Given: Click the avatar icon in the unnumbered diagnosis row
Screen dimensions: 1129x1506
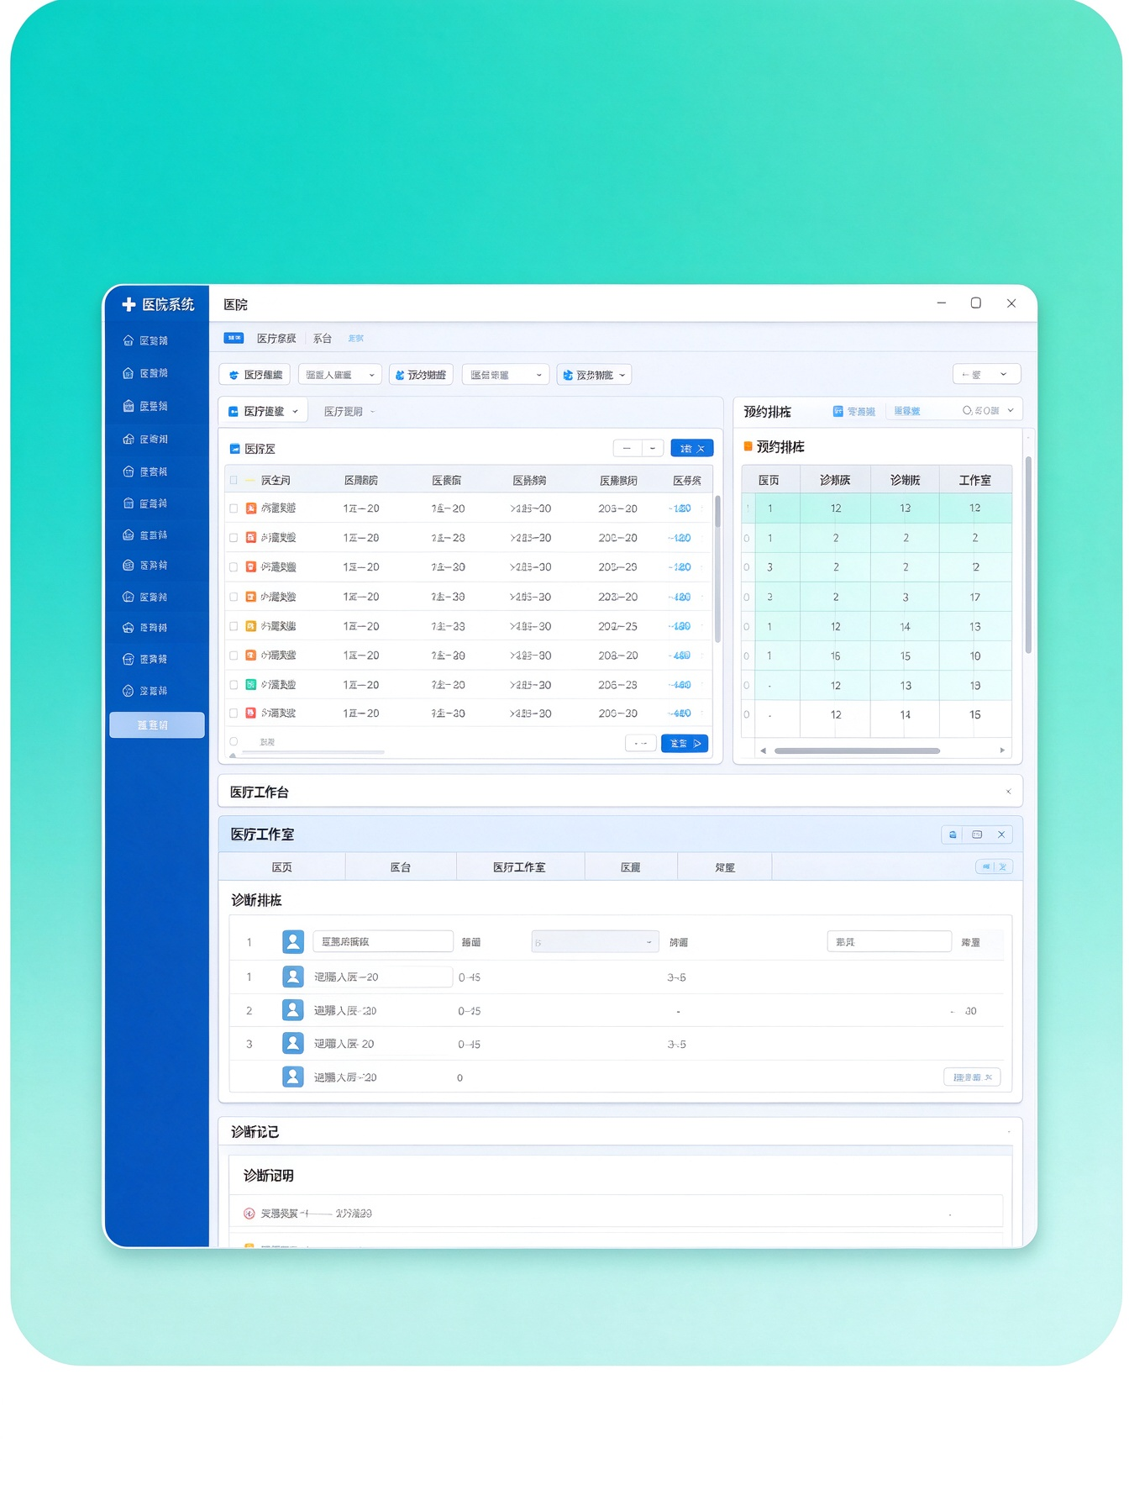Looking at the screenshot, I should pos(292,1077).
